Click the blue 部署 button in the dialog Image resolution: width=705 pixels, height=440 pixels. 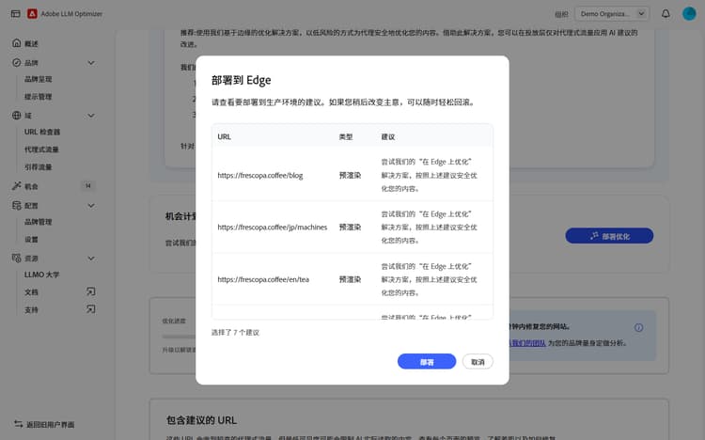tap(427, 361)
